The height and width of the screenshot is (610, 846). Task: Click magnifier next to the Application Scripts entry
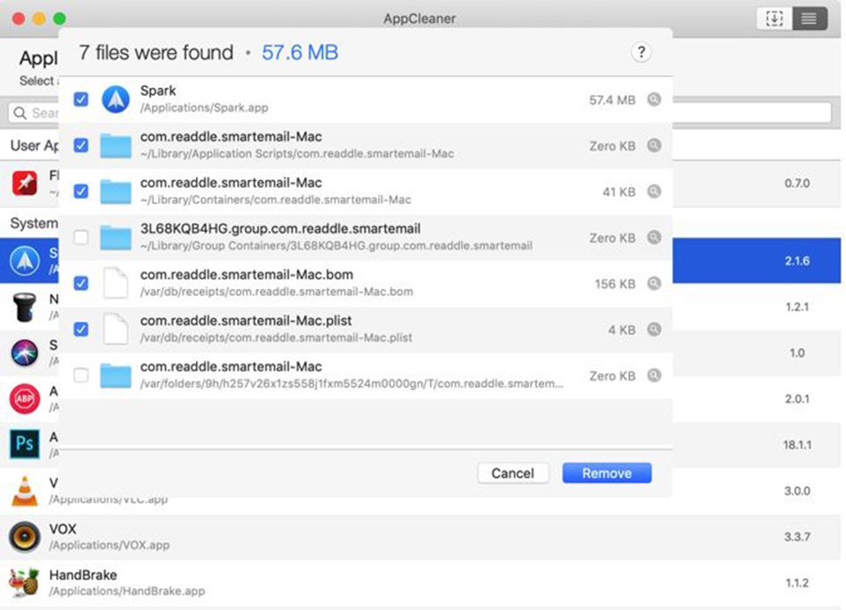point(654,145)
